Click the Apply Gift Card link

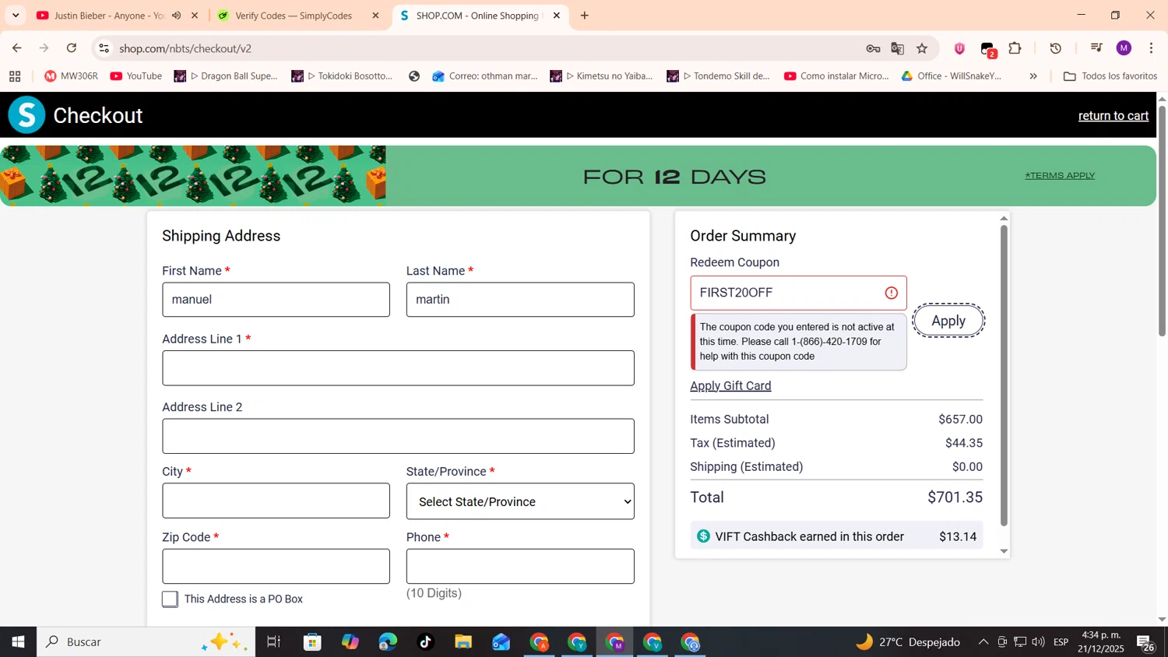(730, 386)
